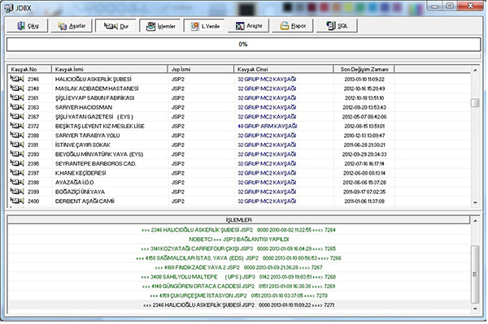Click the junction icon for row 2388
The image size is (488, 324).
[17, 135]
